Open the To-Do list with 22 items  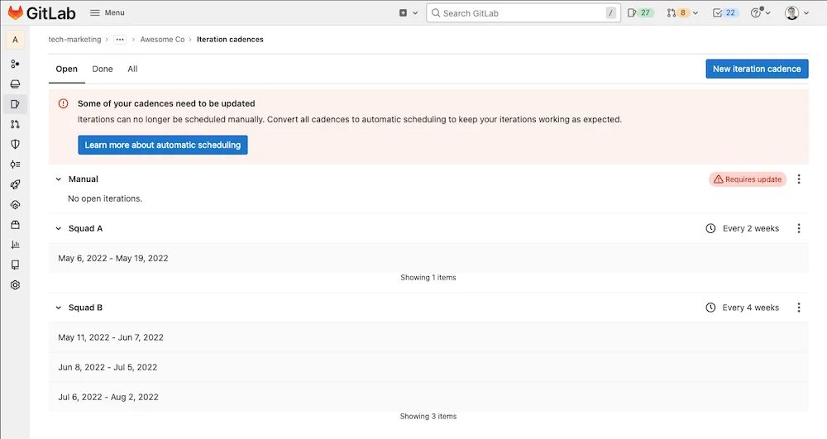coord(725,13)
